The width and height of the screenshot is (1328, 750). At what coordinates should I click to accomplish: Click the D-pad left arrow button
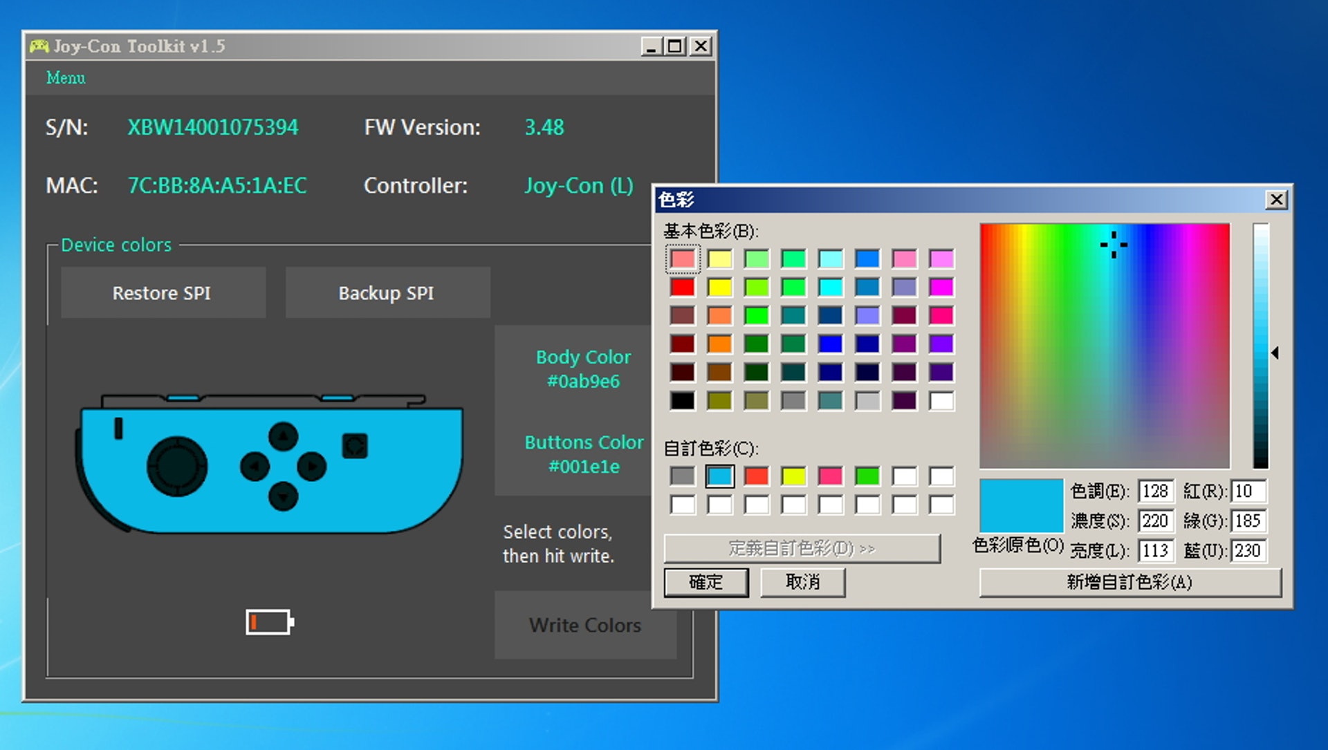255,467
